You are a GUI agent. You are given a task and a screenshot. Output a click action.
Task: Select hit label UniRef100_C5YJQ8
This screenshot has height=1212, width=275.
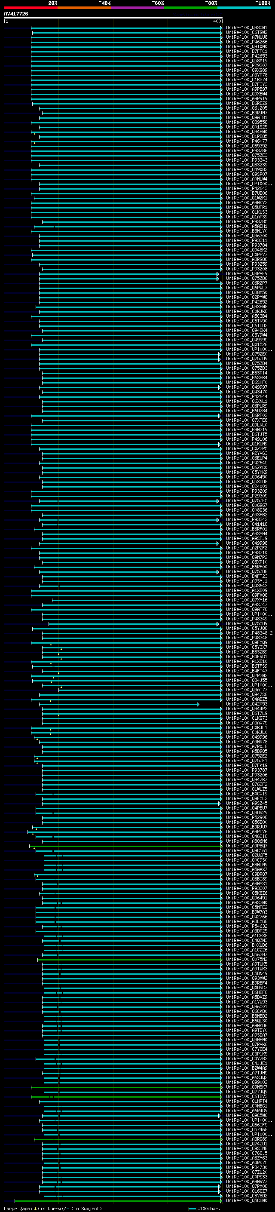point(246,629)
